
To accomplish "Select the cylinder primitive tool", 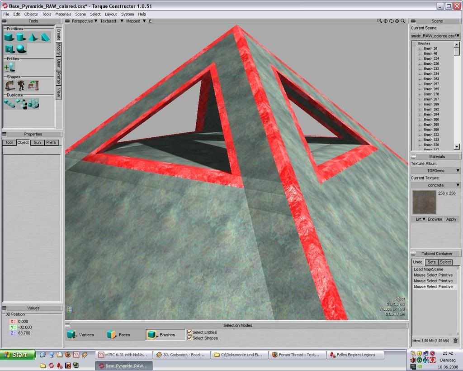I will pyautogui.click(x=21, y=38).
